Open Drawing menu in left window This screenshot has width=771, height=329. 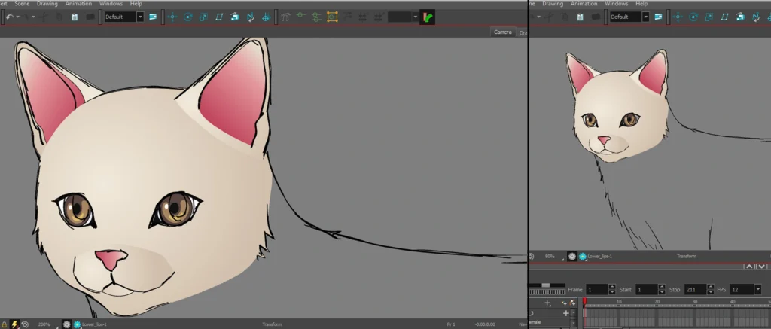pos(47,4)
